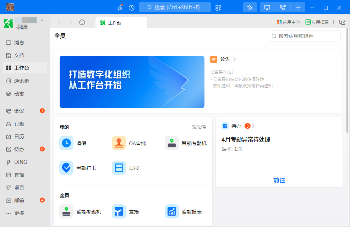Screen dimensions: 350x227
Task: Open the 宜搭 icon under 全员
Action: point(119,211)
